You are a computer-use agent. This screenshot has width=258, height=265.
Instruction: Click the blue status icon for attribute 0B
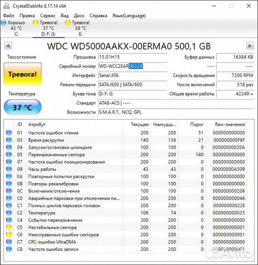[9, 184]
